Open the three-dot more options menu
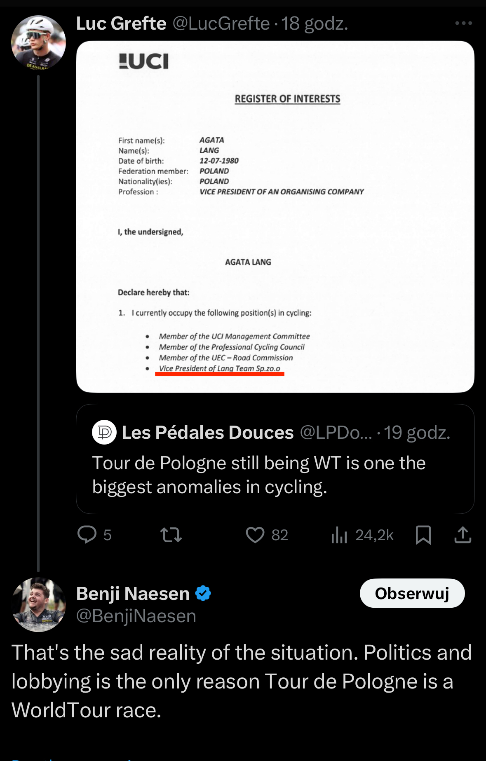 pyautogui.click(x=463, y=23)
